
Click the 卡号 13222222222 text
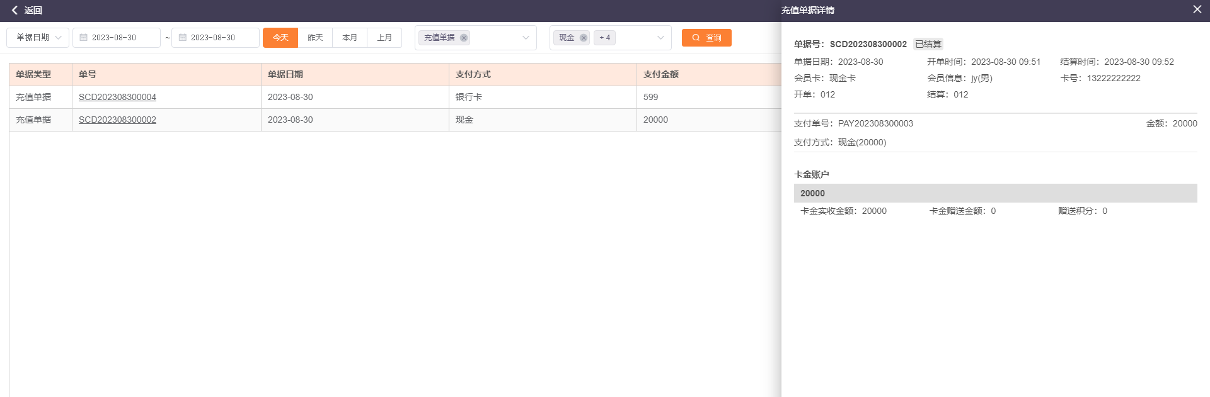(1100, 78)
